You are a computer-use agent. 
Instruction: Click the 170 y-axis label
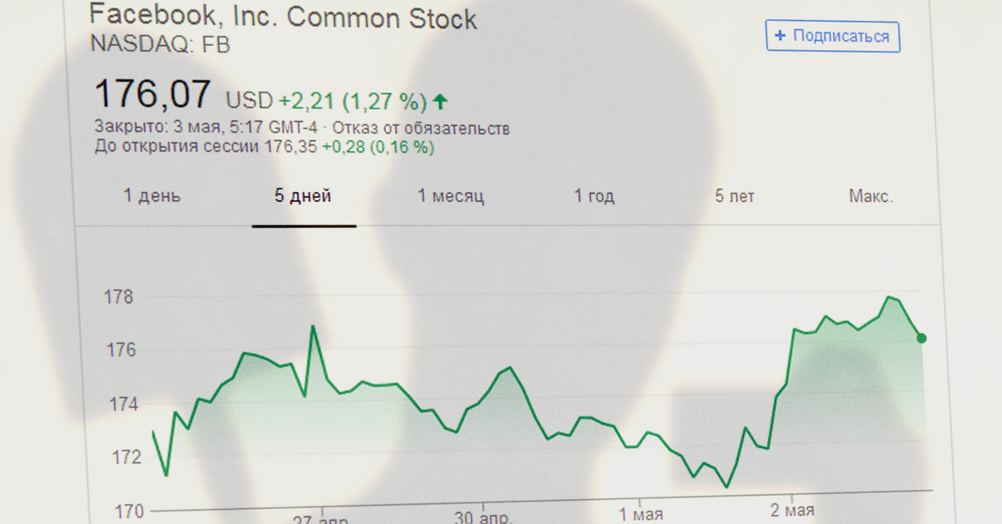[x=118, y=511]
